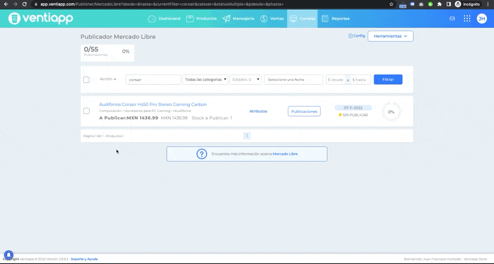
Task: Click the browser side panel icon
Action: coord(449,4)
